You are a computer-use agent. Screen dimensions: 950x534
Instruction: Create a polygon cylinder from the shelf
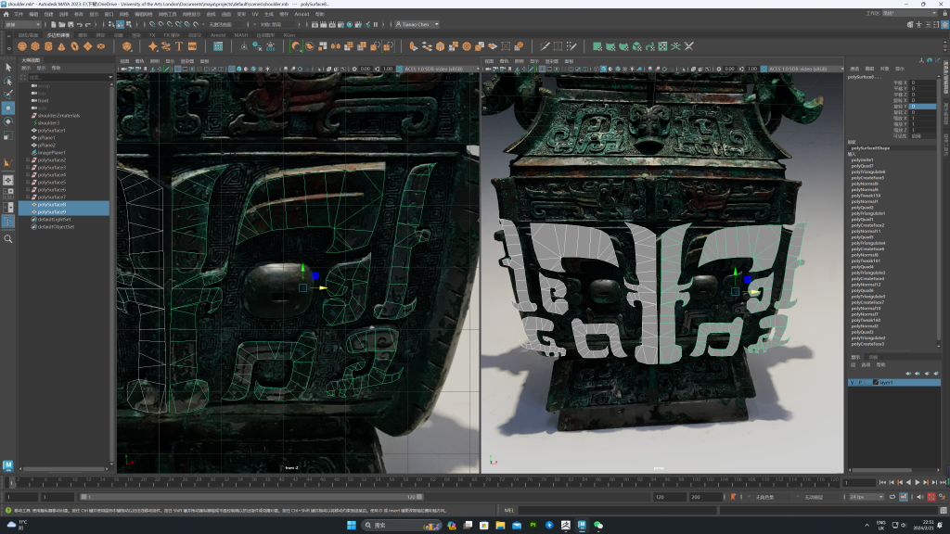click(x=48, y=46)
